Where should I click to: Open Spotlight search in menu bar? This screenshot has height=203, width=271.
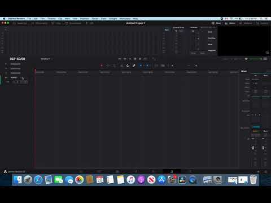[261, 19]
